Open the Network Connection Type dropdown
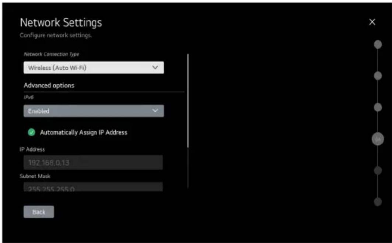Viewport: 392px width, 243px height. [x=94, y=68]
